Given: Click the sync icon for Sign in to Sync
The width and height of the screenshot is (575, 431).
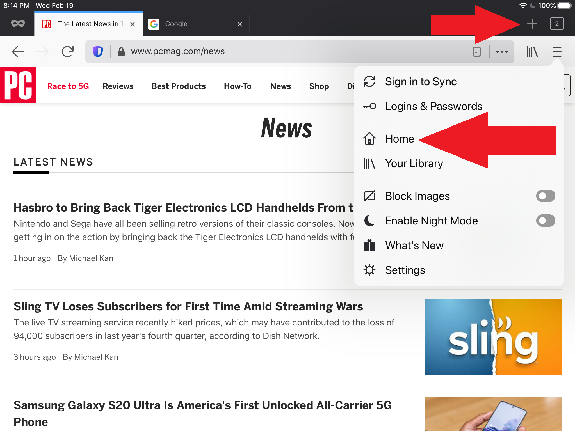Looking at the screenshot, I should tap(369, 81).
